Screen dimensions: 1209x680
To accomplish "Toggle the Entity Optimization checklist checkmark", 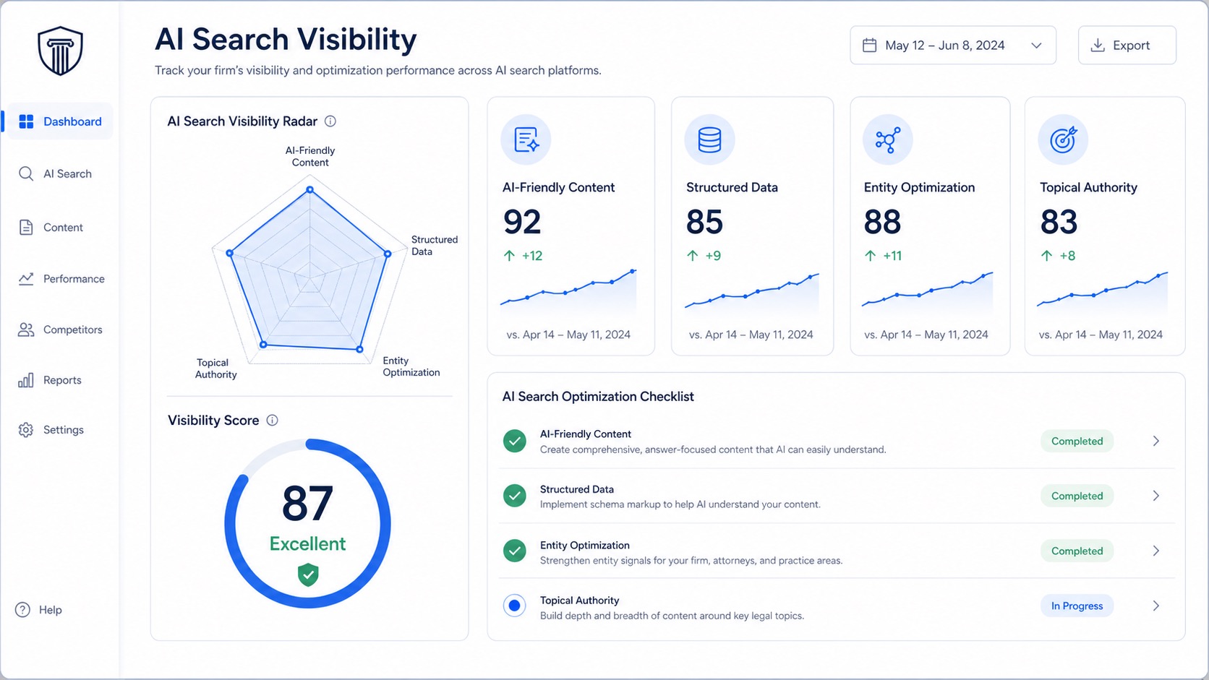I will pos(515,551).
